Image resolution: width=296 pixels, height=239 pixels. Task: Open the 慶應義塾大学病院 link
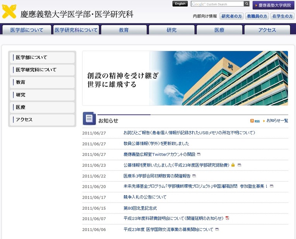click(273, 5)
